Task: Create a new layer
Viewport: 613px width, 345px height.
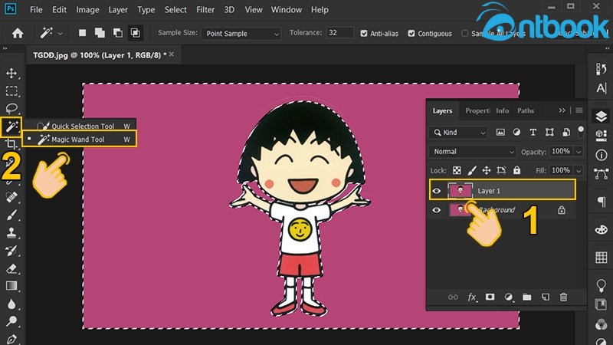Action: (x=546, y=297)
